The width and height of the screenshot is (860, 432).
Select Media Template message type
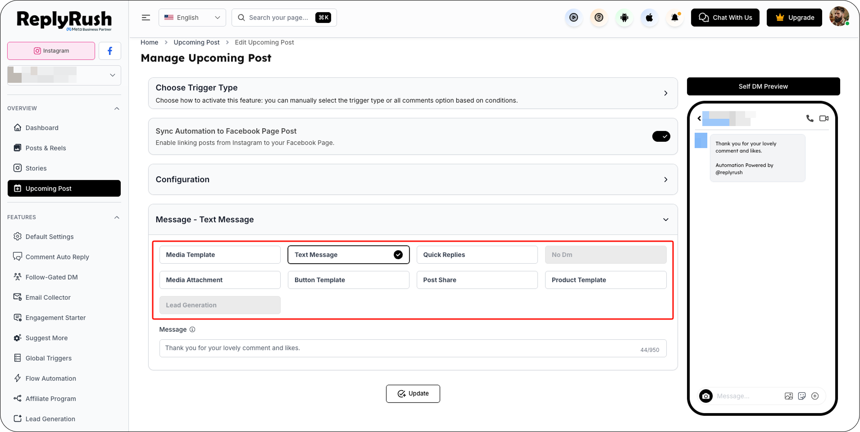pyautogui.click(x=220, y=255)
